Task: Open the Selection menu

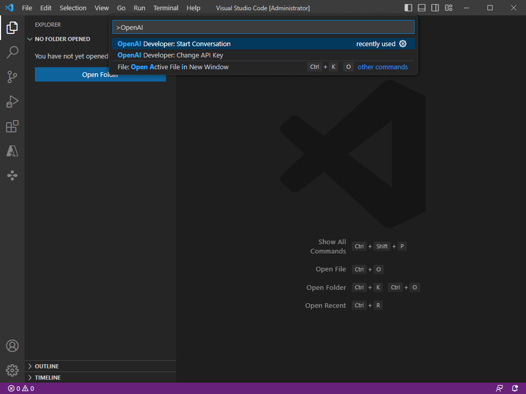Action: (73, 8)
